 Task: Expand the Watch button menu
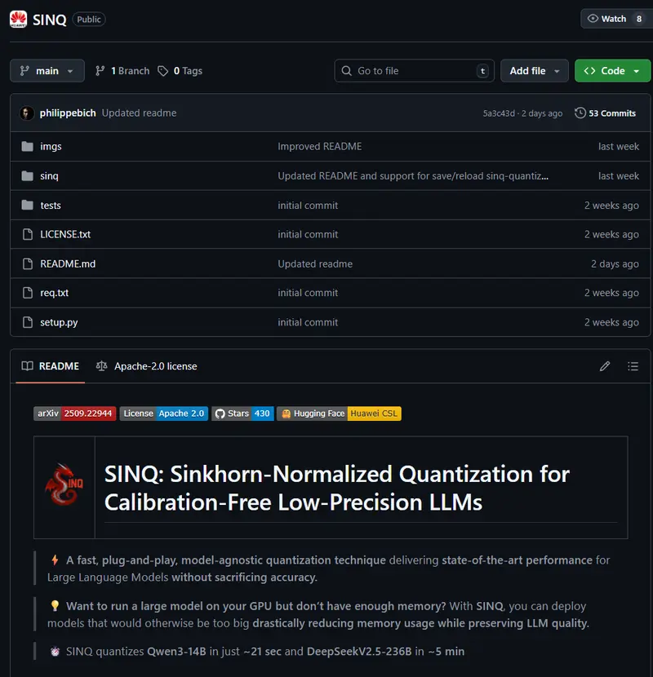(612, 18)
